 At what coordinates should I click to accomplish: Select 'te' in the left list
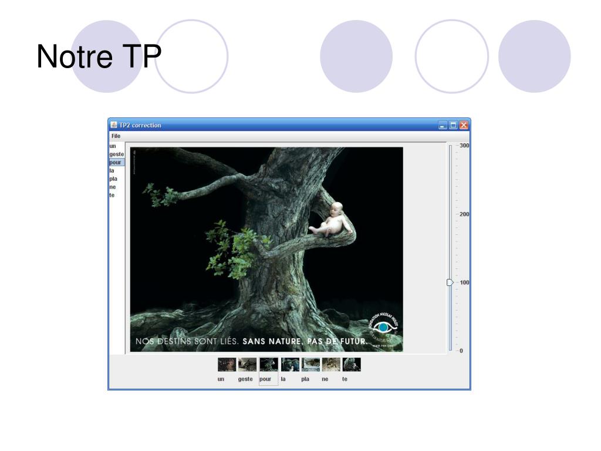(x=117, y=195)
